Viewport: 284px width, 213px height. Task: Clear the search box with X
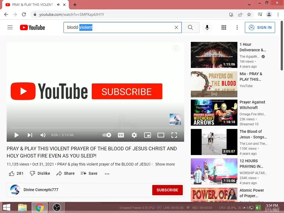(x=176, y=27)
